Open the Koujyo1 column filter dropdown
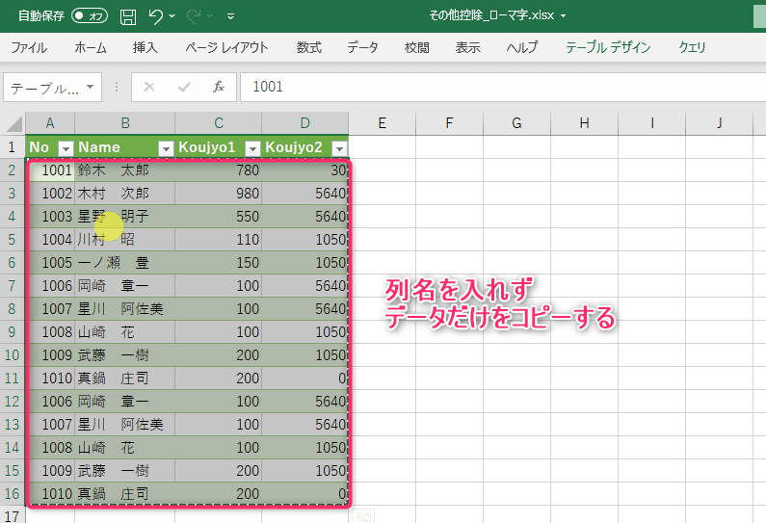 point(252,148)
